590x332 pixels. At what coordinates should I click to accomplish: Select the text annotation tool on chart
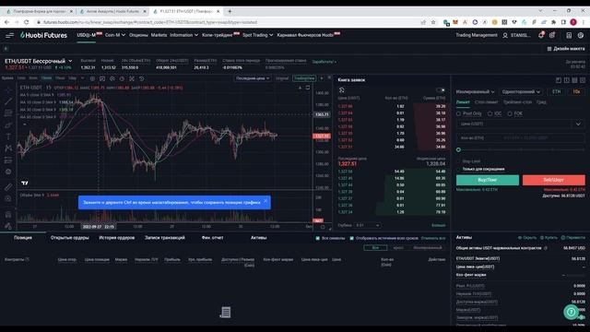click(x=8, y=136)
